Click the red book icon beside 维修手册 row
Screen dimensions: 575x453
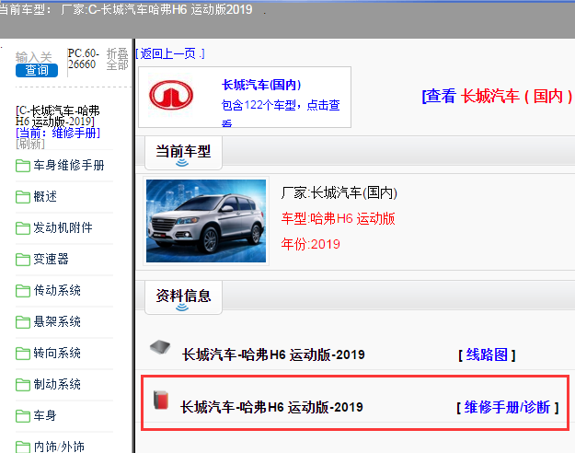coord(161,401)
